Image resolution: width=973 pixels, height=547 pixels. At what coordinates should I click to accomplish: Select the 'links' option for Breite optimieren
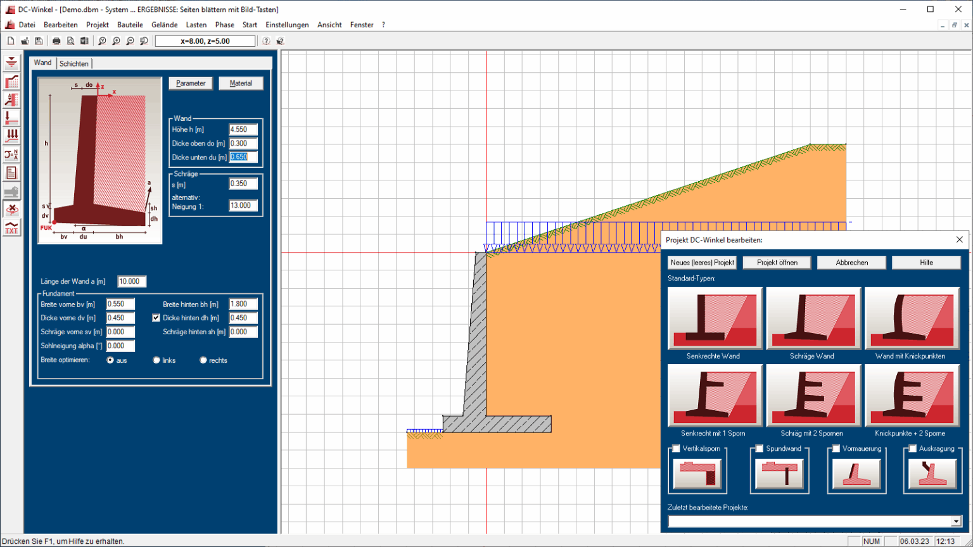coord(155,360)
